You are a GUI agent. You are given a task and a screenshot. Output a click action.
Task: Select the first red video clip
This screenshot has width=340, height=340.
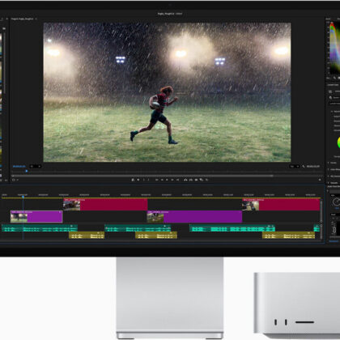(x=105, y=205)
